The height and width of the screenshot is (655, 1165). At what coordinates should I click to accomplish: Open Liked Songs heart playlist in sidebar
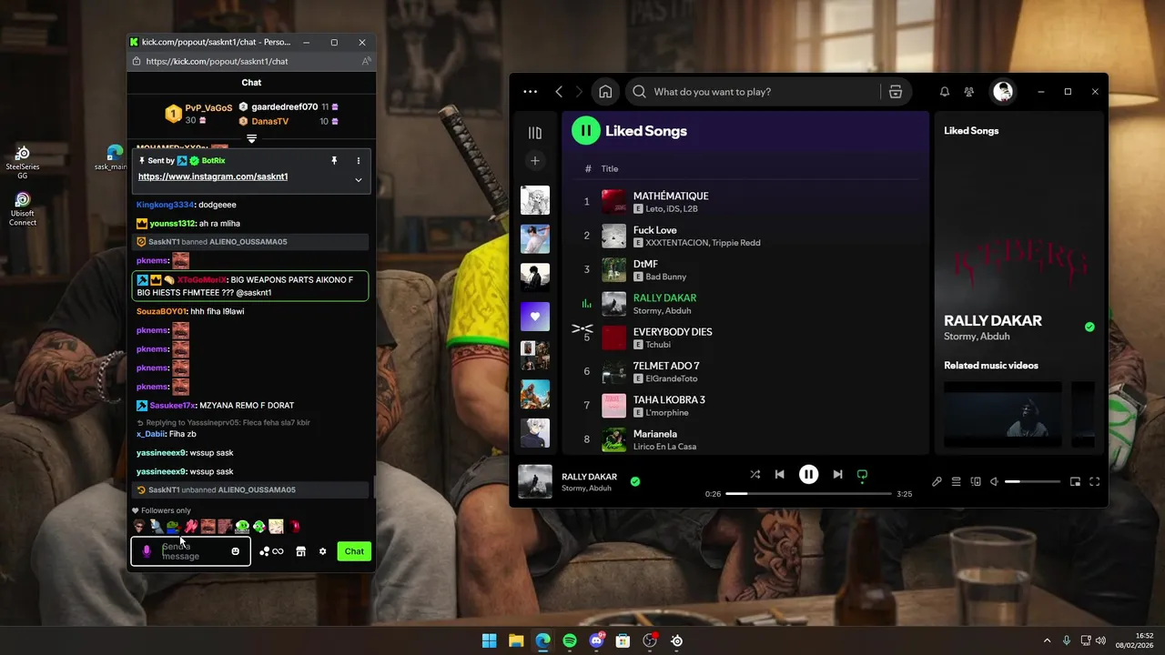point(535,317)
